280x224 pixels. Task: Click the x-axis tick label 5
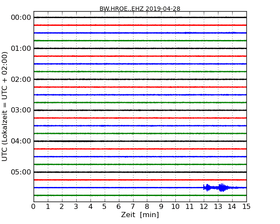coord(105,207)
